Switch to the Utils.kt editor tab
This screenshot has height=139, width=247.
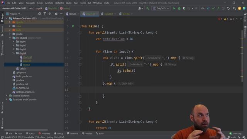pos(73,14)
